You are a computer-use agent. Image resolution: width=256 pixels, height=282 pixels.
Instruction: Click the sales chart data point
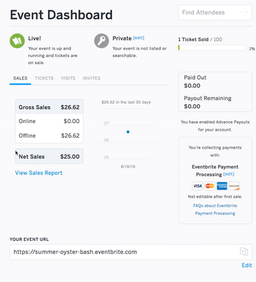pyautogui.click(x=128, y=132)
